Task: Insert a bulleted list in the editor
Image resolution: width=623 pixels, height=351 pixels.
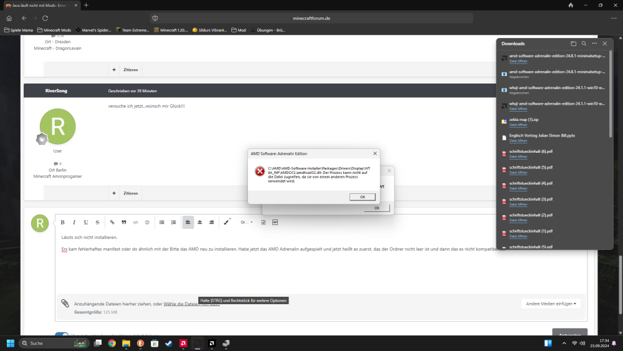Action: click(162, 222)
